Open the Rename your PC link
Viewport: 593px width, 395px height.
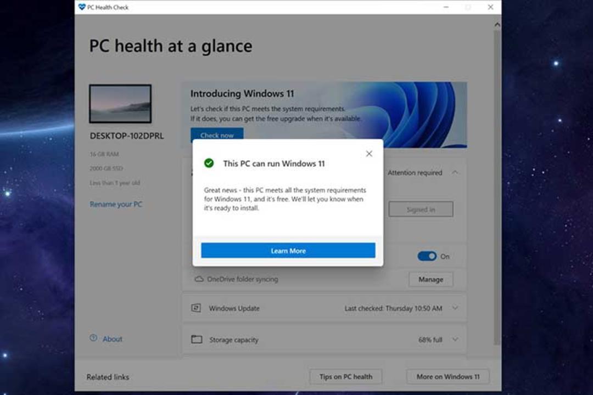coord(116,204)
